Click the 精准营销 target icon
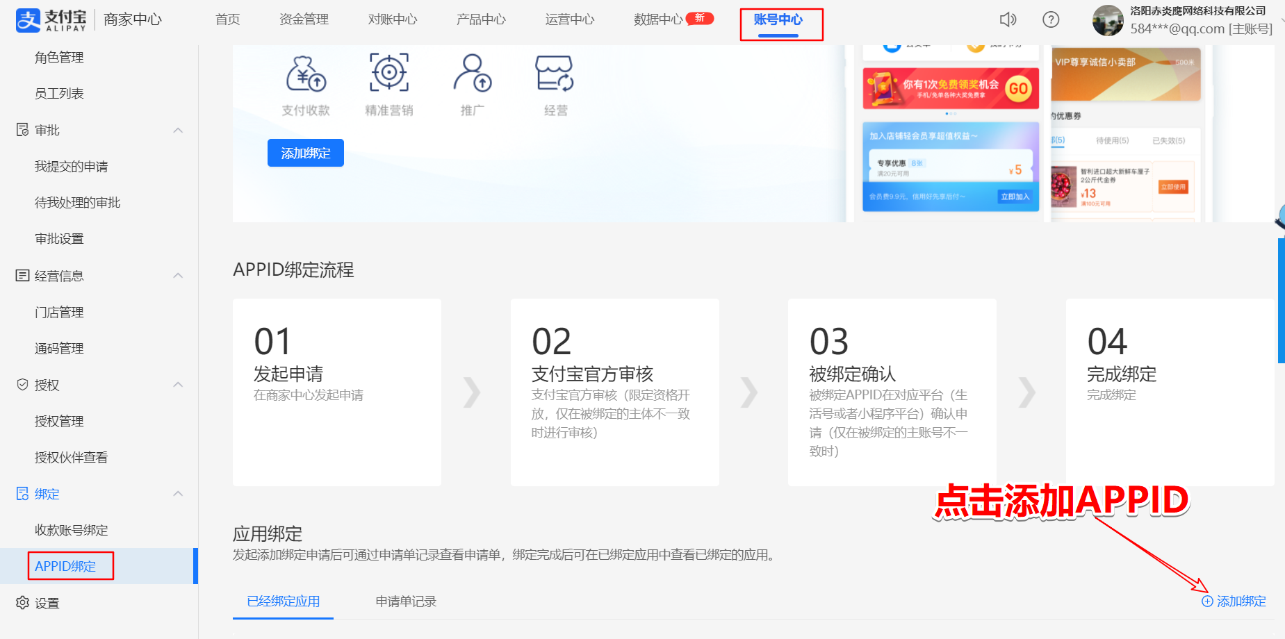This screenshot has height=639, width=1285. (x=389, y=72)
